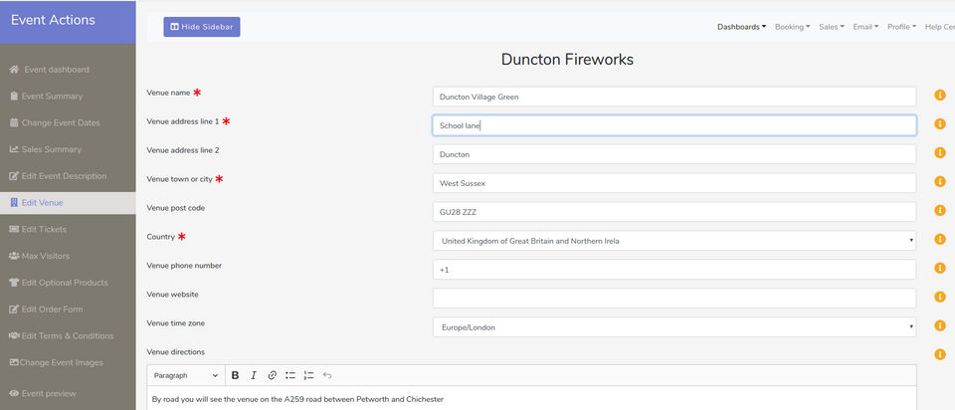Toggle italic formatting in editor
955x410 pixels.
pos(254,375)
